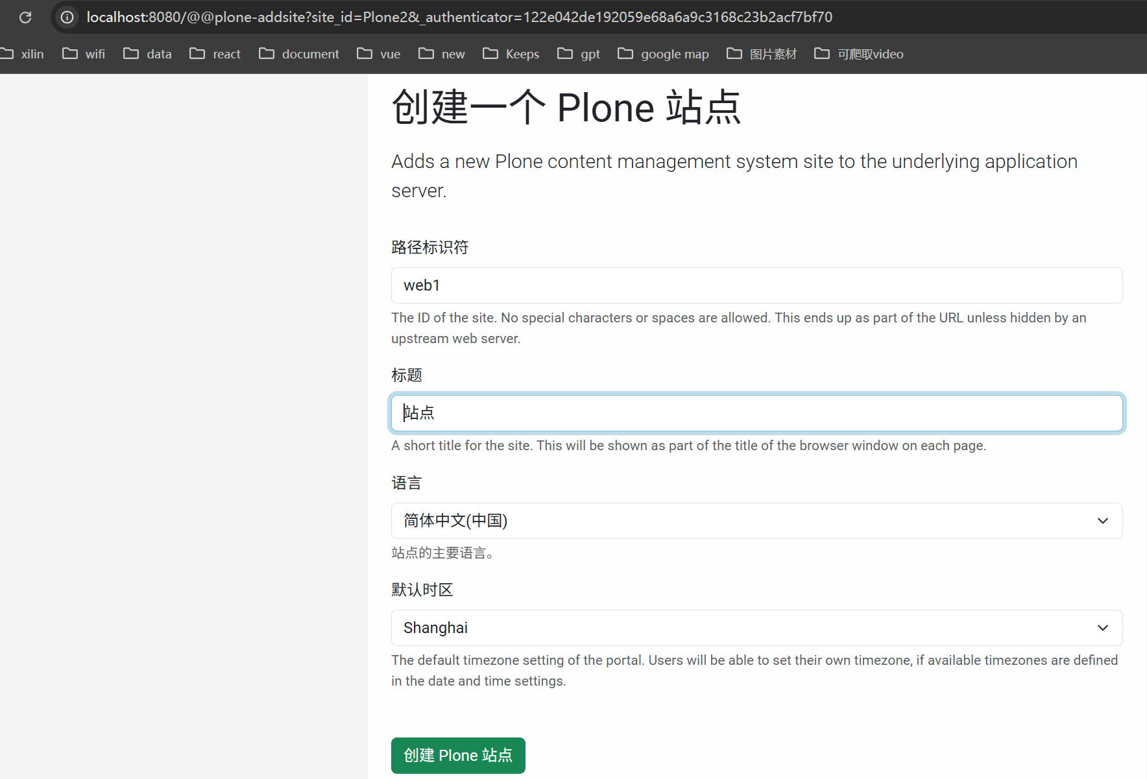This screenshot has width=1147, height=779.
Task: Select the browser address bar URL
Action: pos(459,18)
